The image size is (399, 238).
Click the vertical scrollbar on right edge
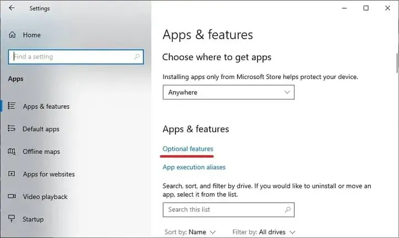pyautogui.click(x=397, y=63)
